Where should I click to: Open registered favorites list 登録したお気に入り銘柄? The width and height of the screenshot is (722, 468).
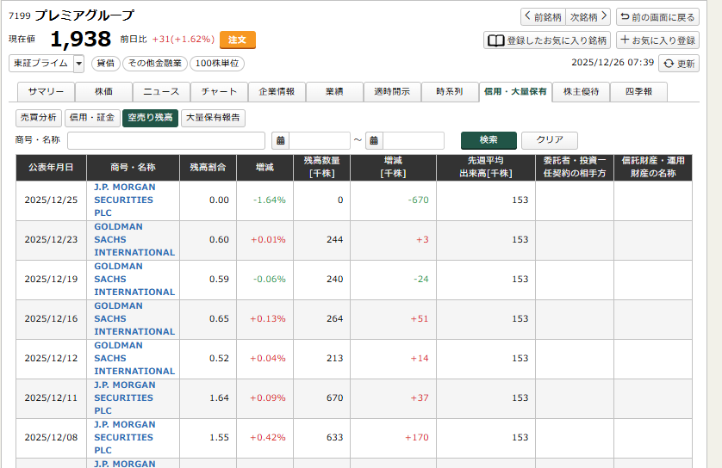point(547,40)
